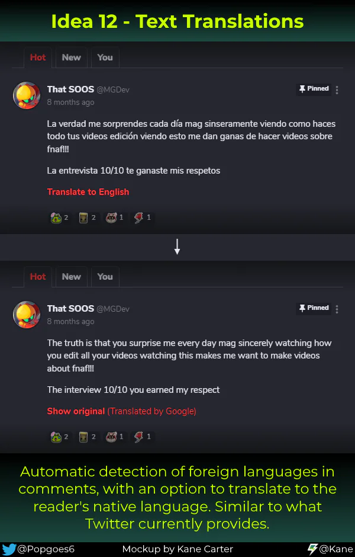The width and height of the screenshot is (355, 557).
Task: Click the Pinned badge on top comment
Action: [x=314, y=89]
